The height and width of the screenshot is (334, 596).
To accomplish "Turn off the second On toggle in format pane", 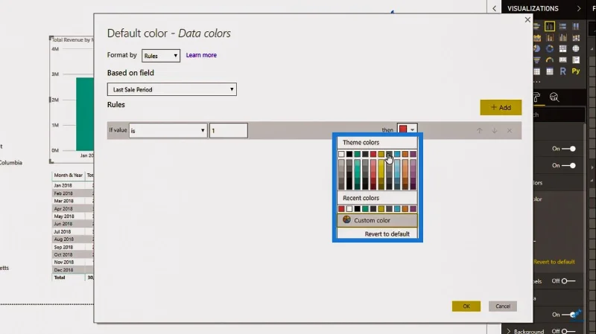I will point(568,165).
